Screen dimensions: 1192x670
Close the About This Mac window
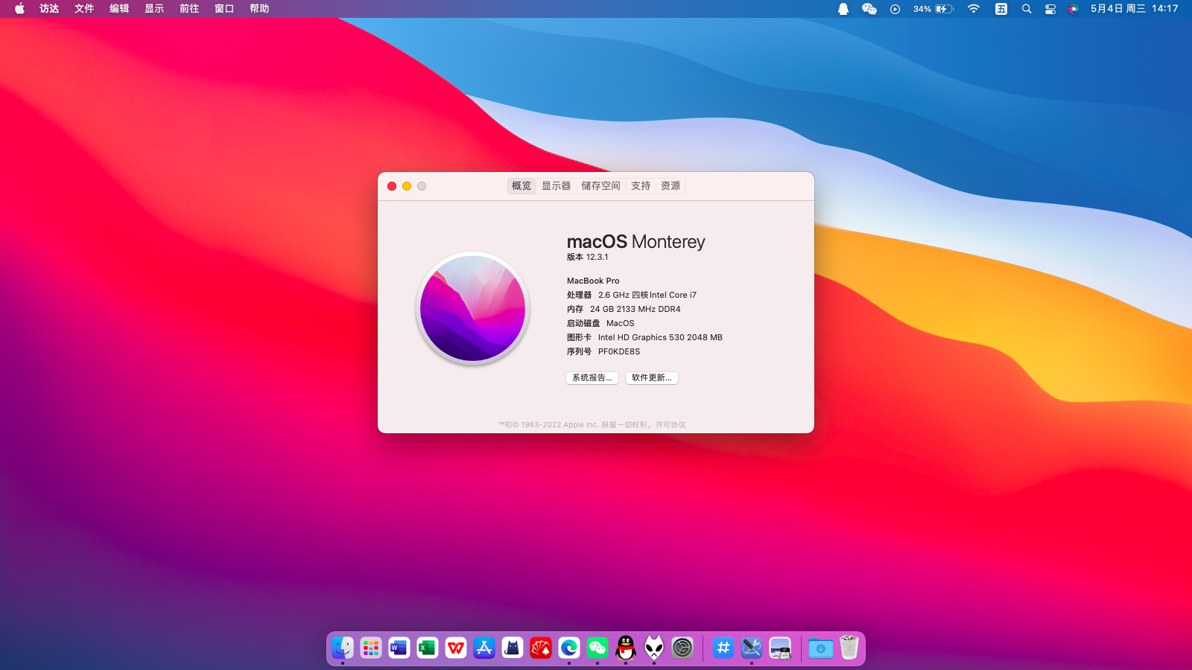392,186
